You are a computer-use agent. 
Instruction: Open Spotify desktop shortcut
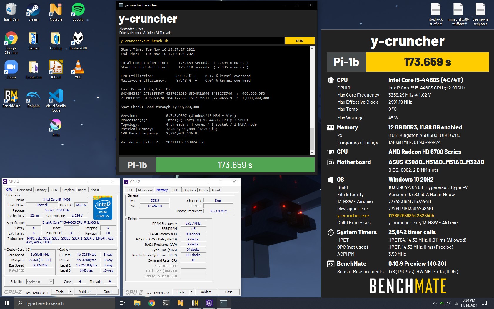[78, 12]
